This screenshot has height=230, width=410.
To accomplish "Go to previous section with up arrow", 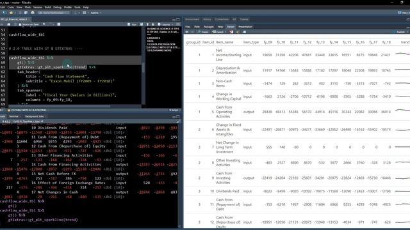I will (147, 24).
